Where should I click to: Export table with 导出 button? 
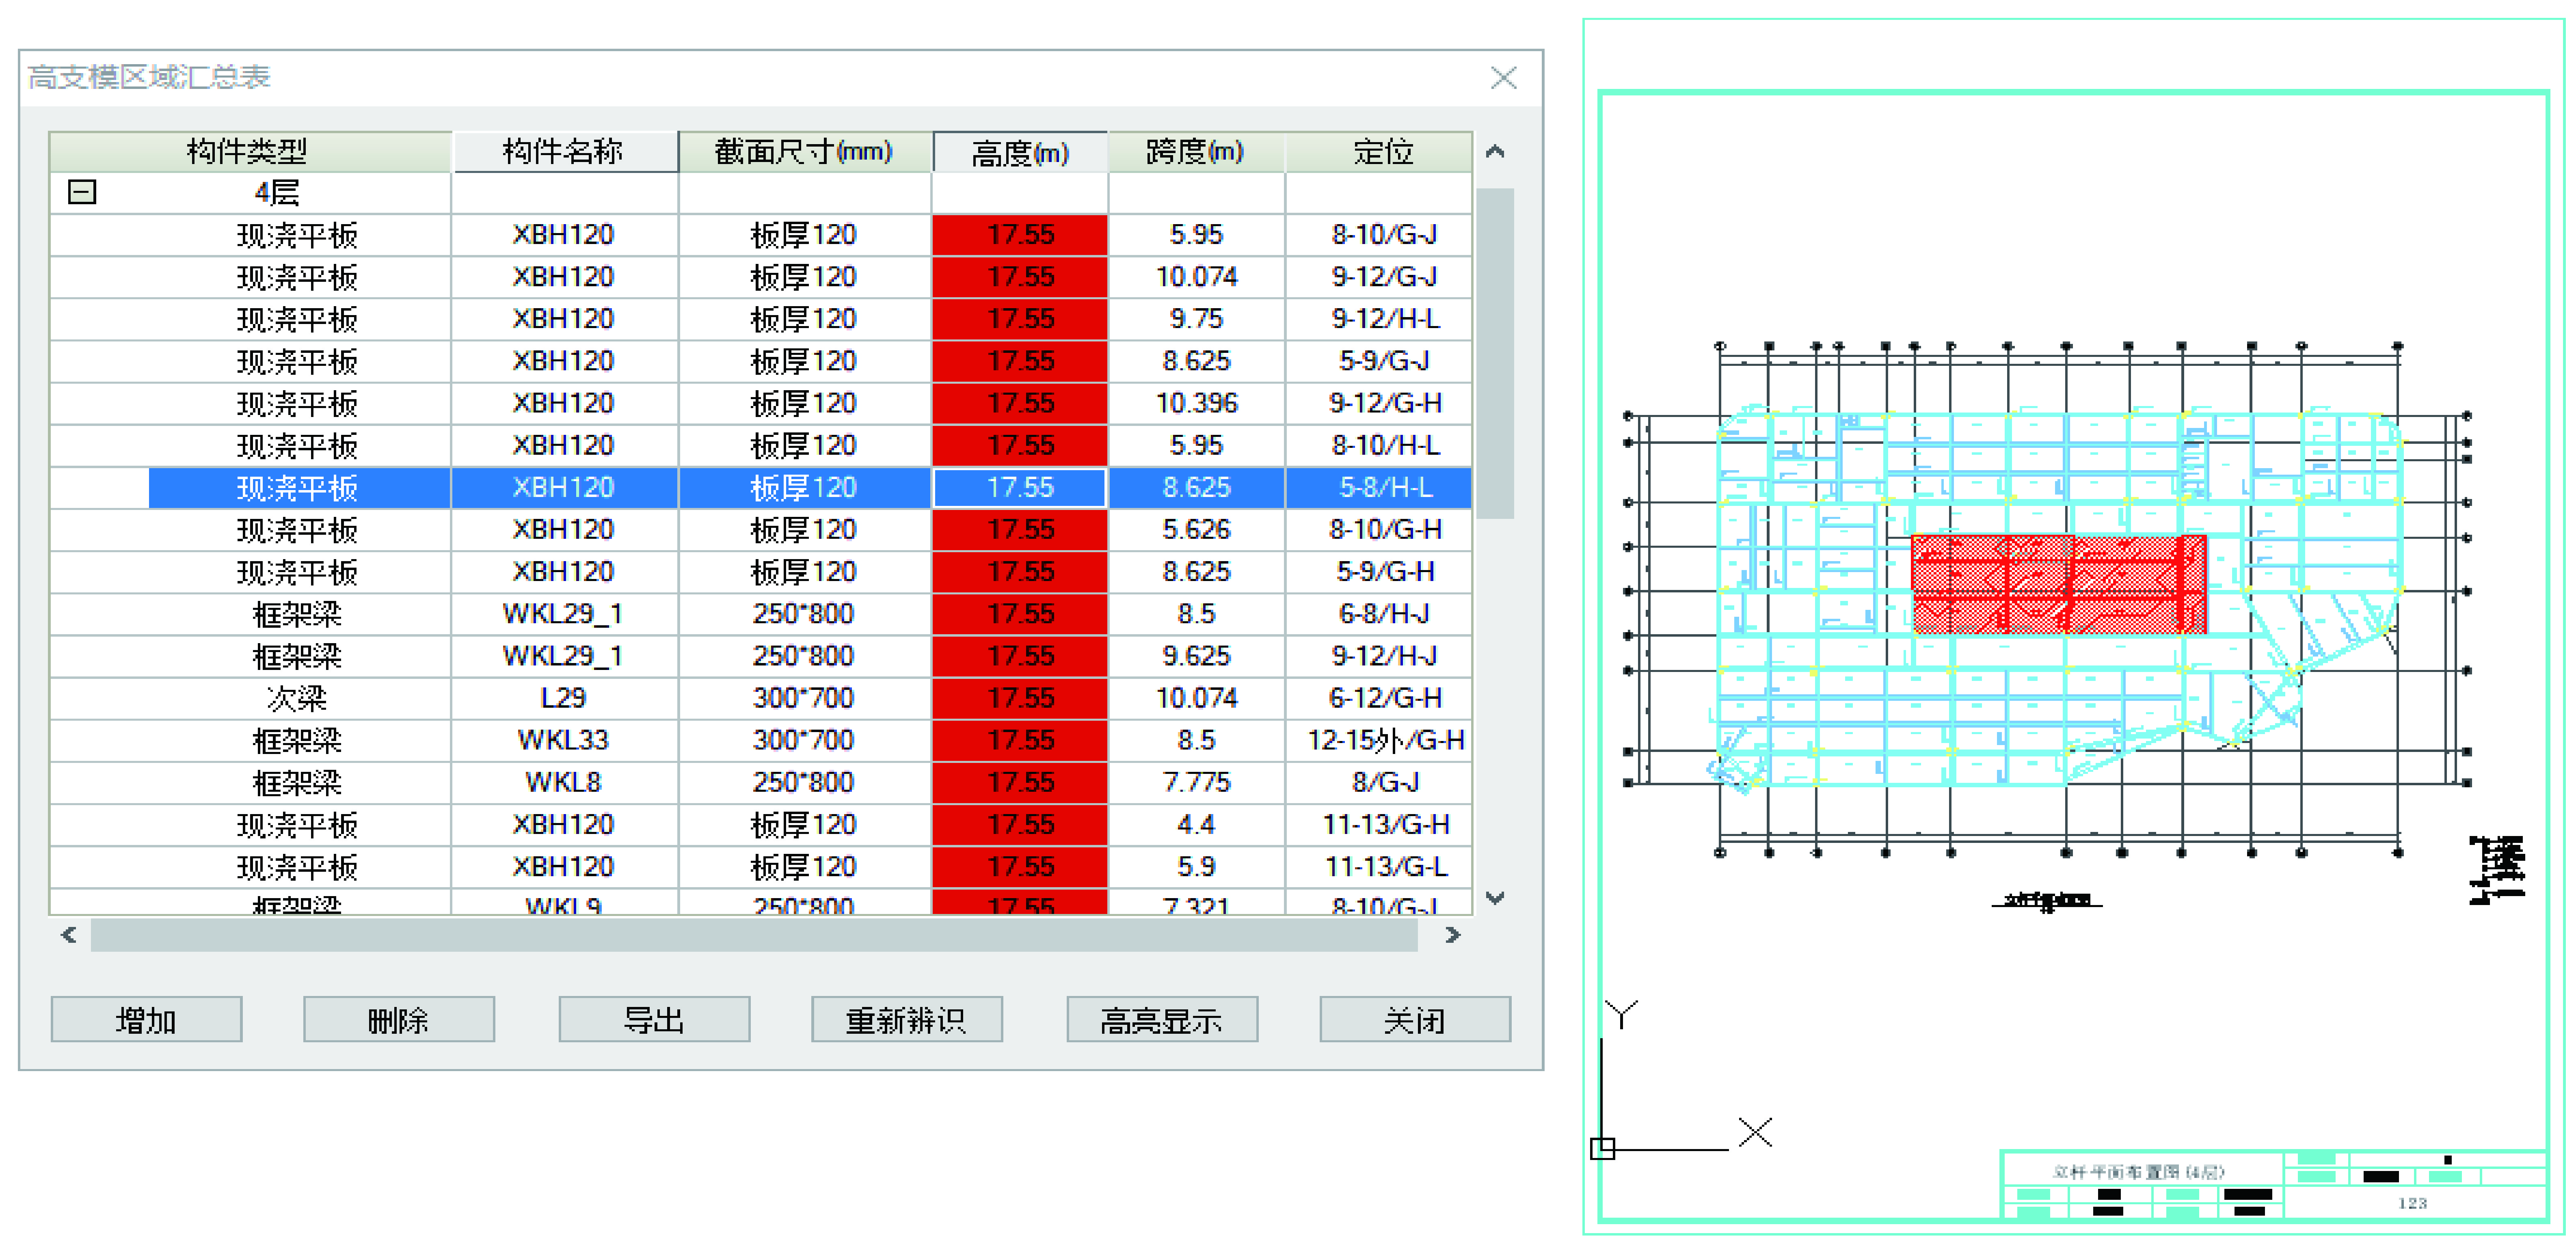tap(654, 1020)
